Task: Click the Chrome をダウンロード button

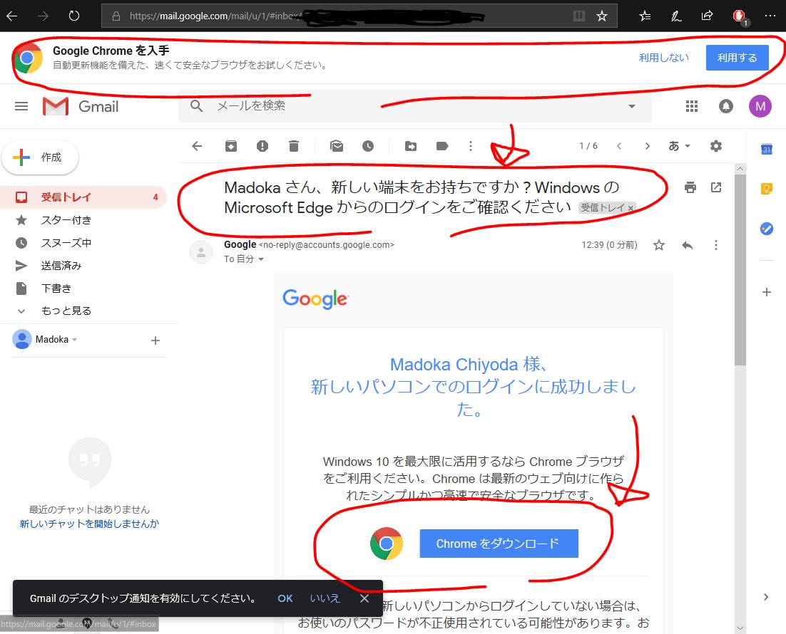Action: [499, 544]
